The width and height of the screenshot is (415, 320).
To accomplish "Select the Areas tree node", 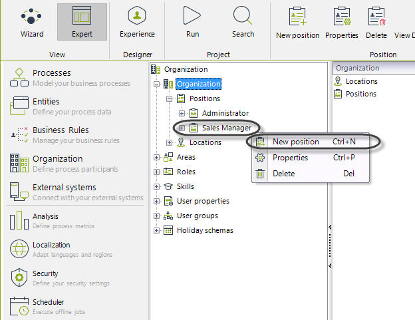I will [186, 157].
